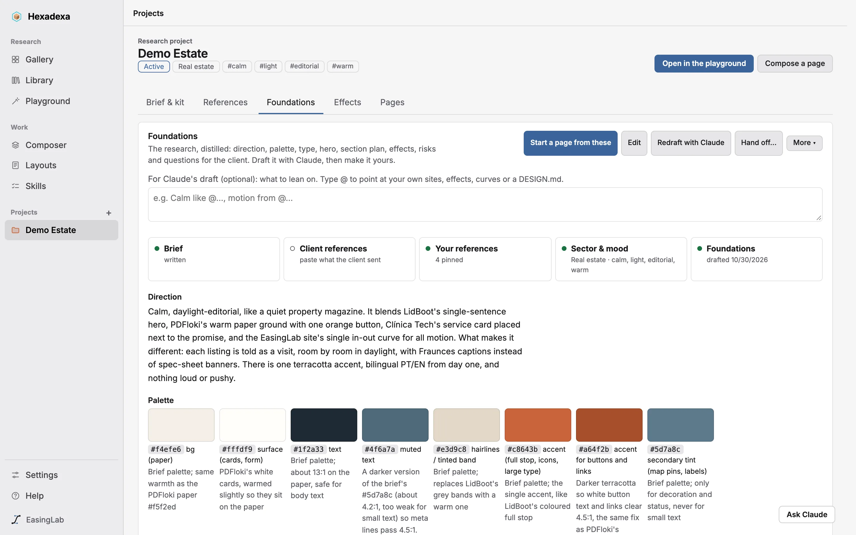The width and height of the screenshot is (856, 535).
Task: Click the Demo Estate folder icon
Action: pyautogui.click(x=15, y=230)
